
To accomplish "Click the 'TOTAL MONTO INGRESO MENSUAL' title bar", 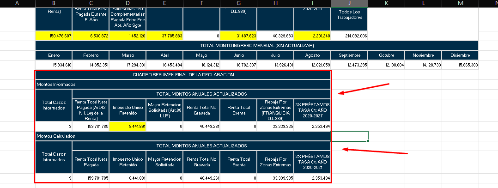I will point(257,46).
